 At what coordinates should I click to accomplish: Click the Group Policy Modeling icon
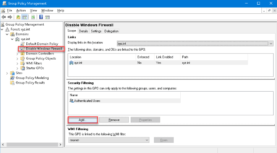point(12,78)
